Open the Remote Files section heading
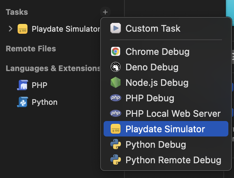 tap(31, 49)
